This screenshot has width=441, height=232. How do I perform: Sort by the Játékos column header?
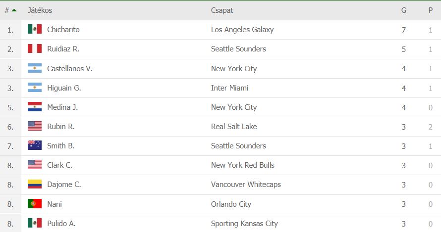(x=40, y=10)
